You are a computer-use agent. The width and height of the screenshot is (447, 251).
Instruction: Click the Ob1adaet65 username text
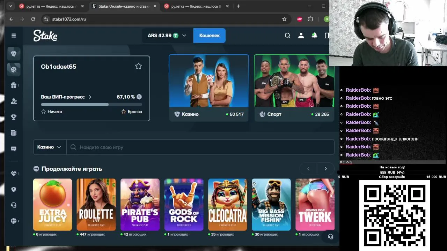(x=59, y=67)
